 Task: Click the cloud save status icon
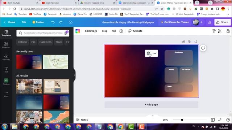[71, 22]
